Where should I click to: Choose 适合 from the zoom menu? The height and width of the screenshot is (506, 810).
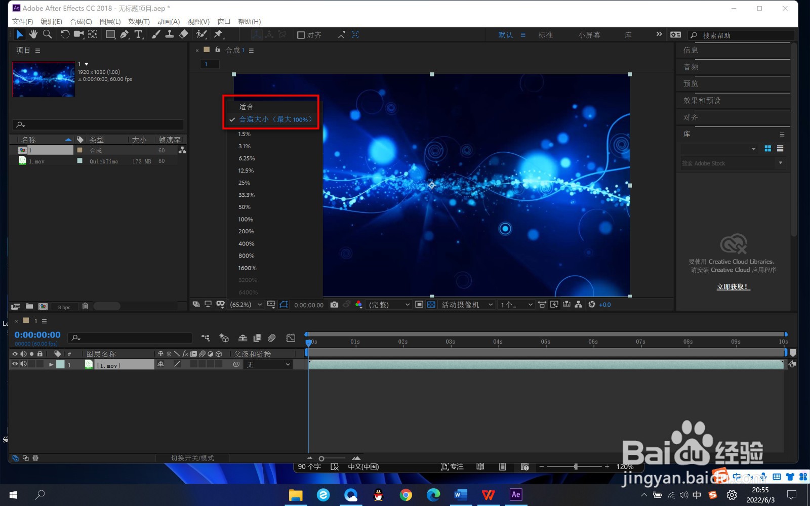click(x=246, y=107)
